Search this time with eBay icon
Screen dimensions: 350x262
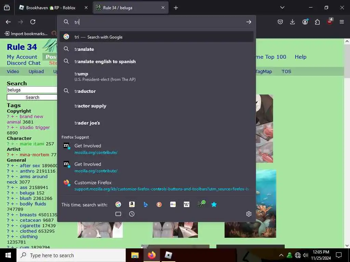pos(173,204)
